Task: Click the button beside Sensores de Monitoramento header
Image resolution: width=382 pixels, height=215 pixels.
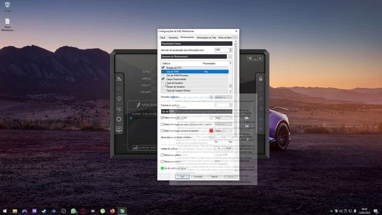Action: click(x=230, y=57)
